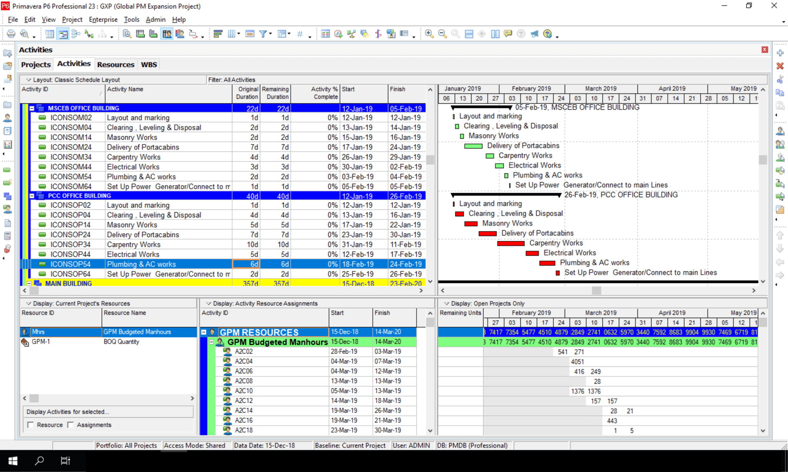Select the Print icon in the toolbar
Viewport: 788px width, 472px height.
pyautogui.click(x=10, y=34)
